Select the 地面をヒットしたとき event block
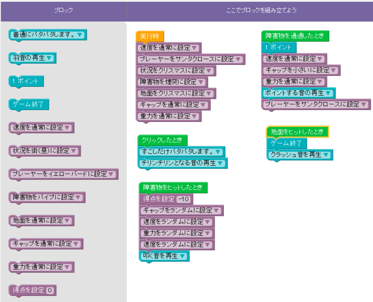This screenshot has height=302, width=373. [297, 132]
